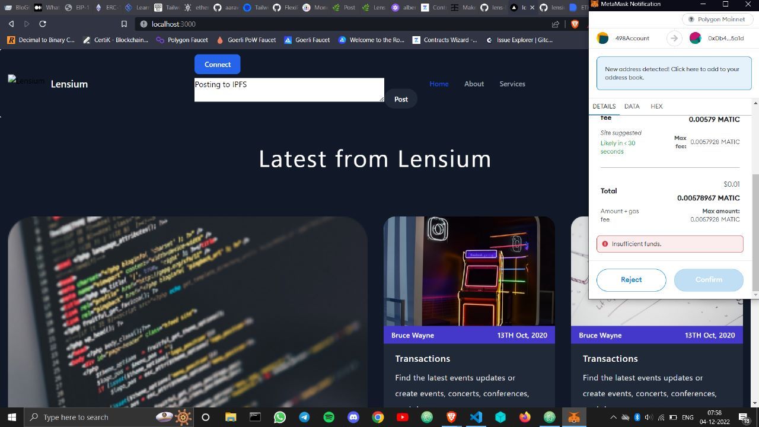The height and width of the screenshot is (427, 759).
Task: Switch to the Post browser tab
Action: 344,8
